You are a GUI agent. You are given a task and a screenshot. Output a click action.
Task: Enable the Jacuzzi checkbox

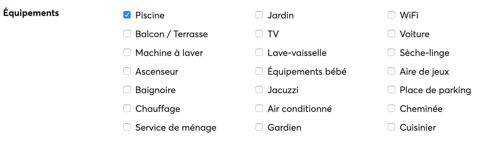pyautogui.click(x=259, y=90)
